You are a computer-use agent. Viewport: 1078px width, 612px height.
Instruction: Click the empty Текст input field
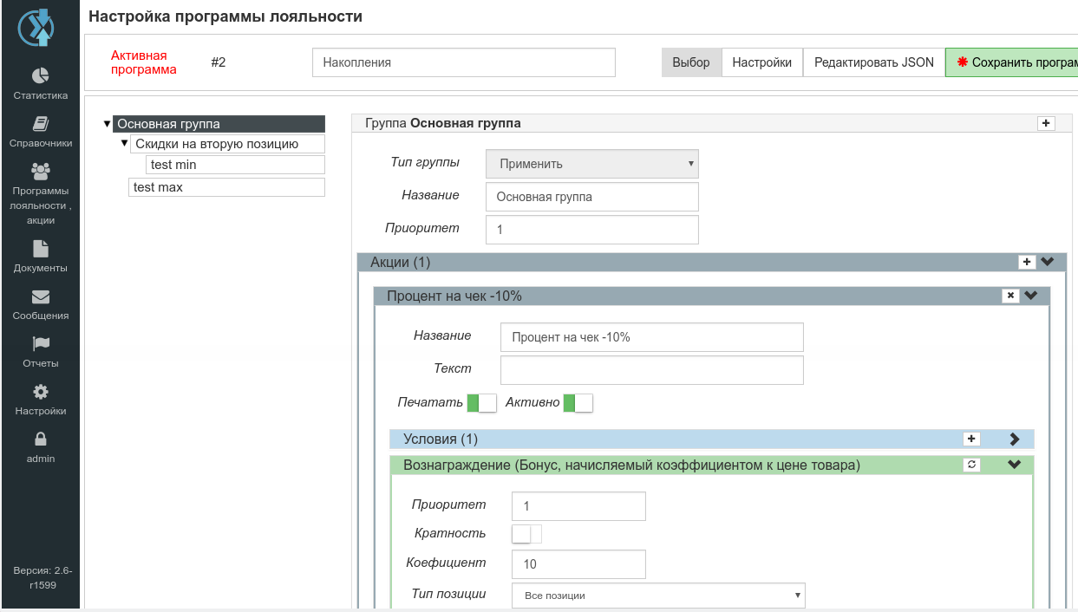point(652,370)
